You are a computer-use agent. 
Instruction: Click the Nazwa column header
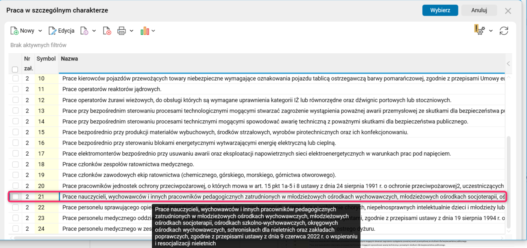click(70, 58)
